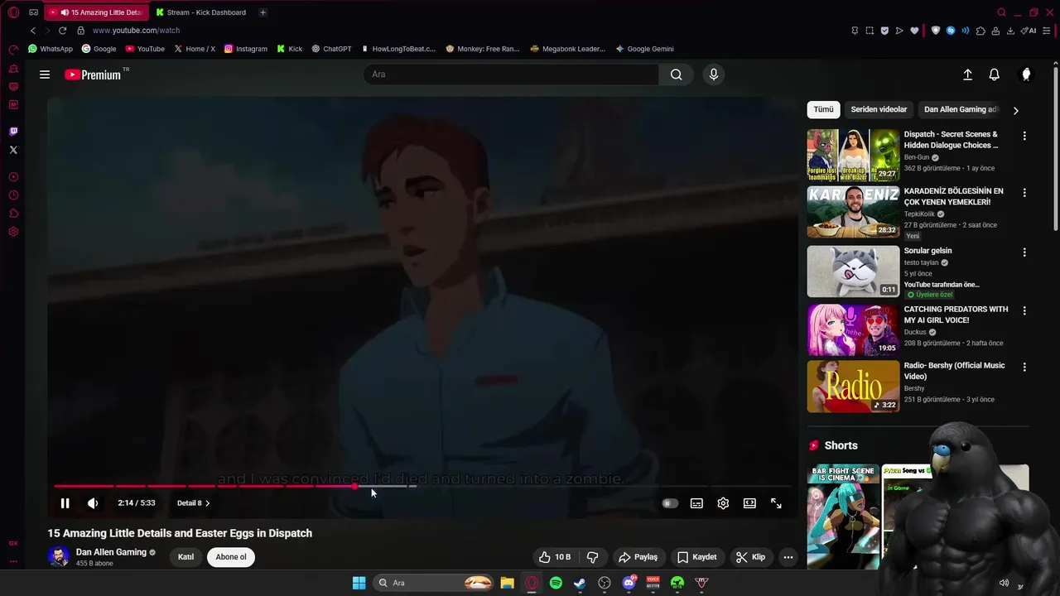Viewport: 1060px width, 596px height.
Task: Open the Dispatch Secret Scenes video thumbnail
Action: click(x=853, y=155)
